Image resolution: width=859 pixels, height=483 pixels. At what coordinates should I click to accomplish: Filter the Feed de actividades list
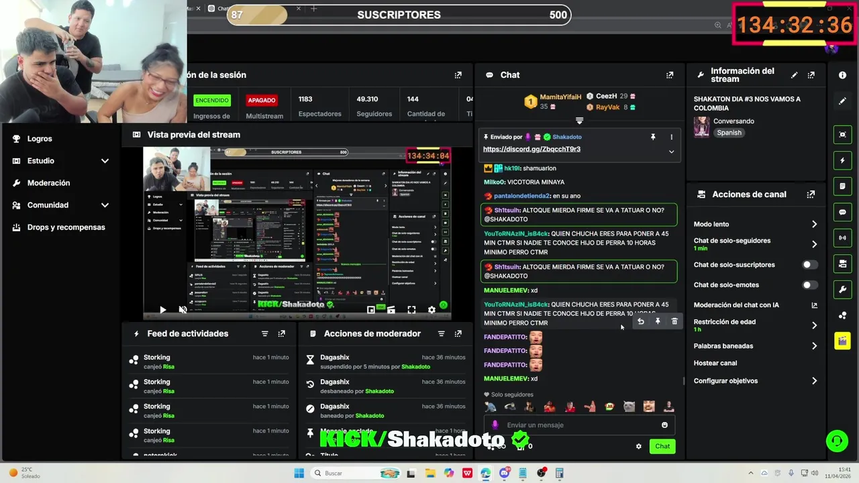click(x=265, y=333)
